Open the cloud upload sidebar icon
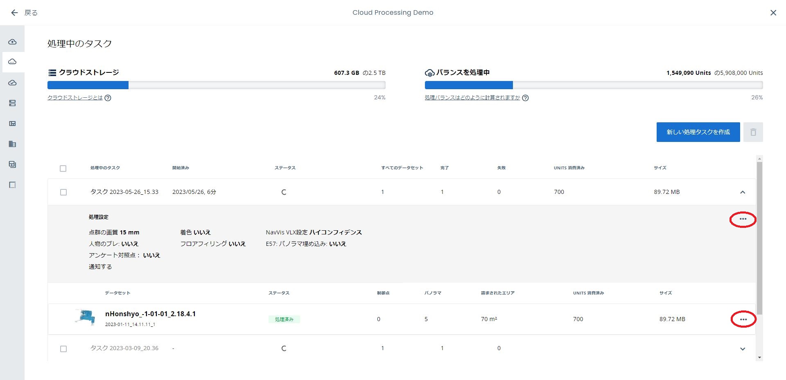 click(x=12, y=42)
